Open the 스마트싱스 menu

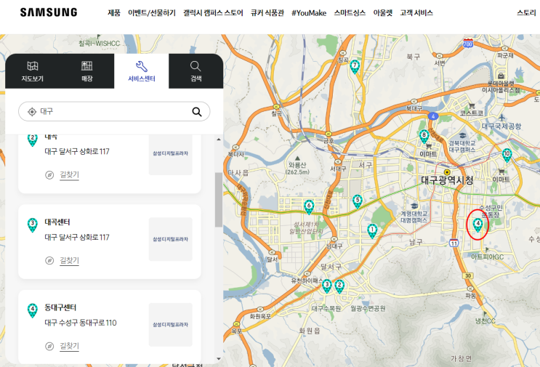(350, 13)
